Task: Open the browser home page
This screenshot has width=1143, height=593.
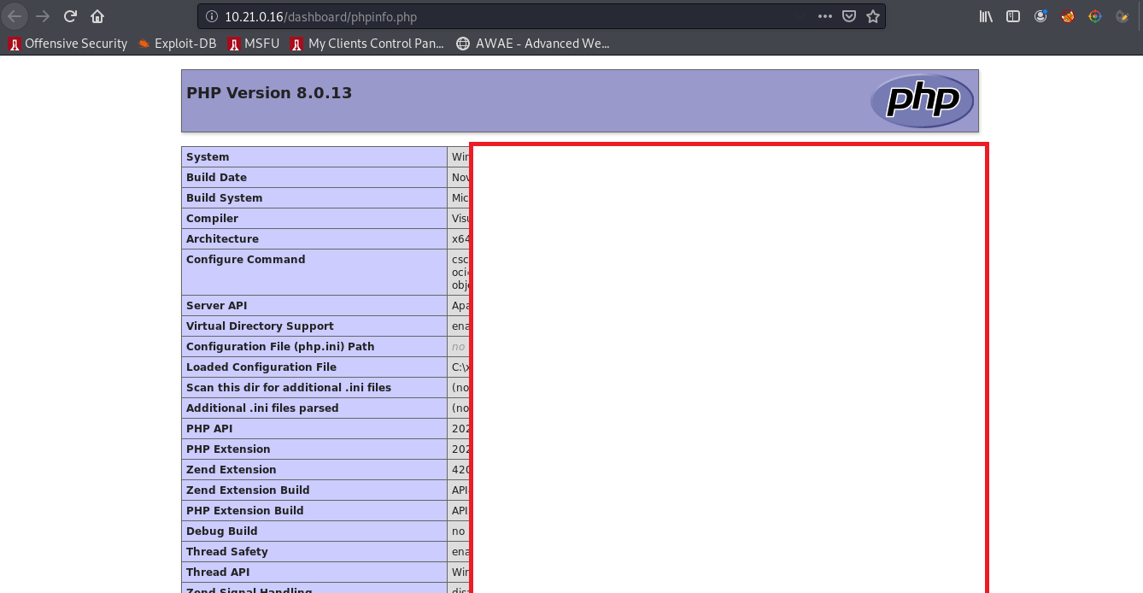Action: [x=97, y=16]
